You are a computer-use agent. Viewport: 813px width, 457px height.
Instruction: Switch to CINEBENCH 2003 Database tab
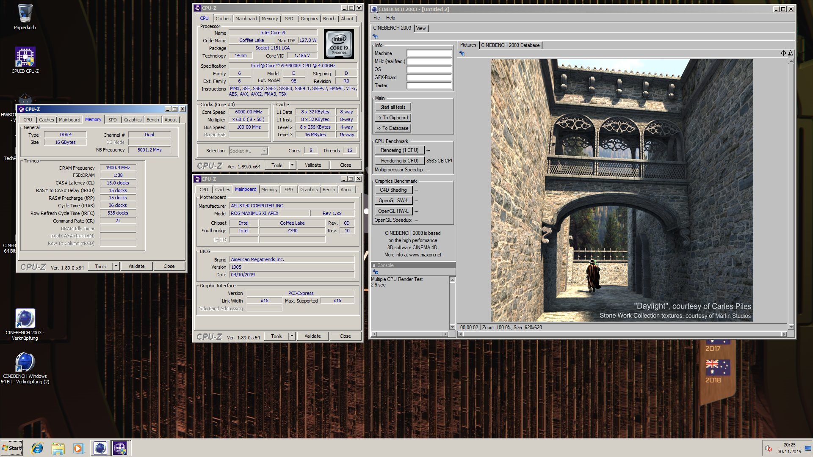tap(510, 45)
